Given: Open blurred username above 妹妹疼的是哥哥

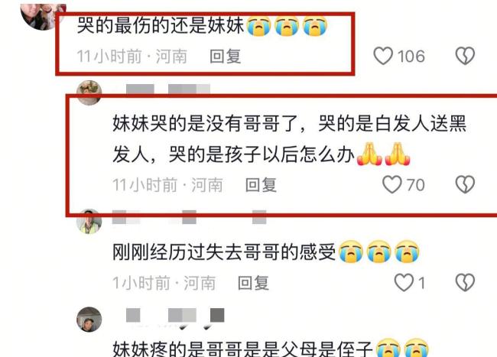Looking at the screenshot, I should pyautogui.click(x=175, y=316).
